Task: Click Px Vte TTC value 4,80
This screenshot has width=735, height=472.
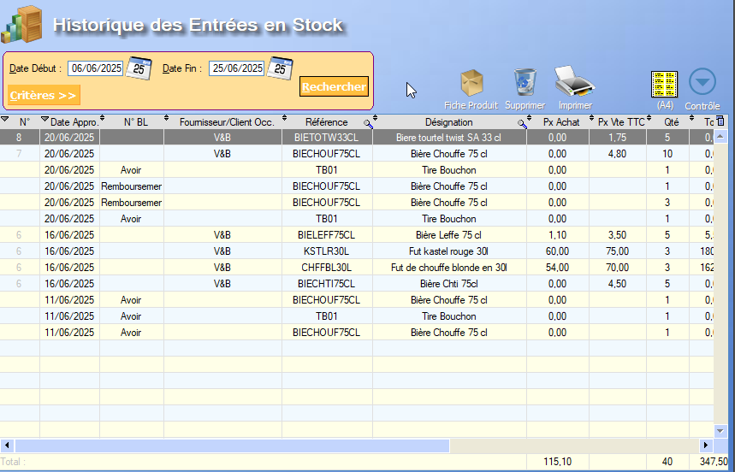Action: click(617, 154)
